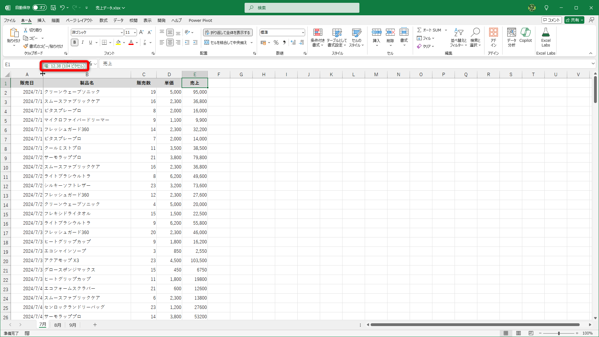Screen dimensions: 599x337
Task: Click the Analyze Data icon
Action: click(511, 32)
